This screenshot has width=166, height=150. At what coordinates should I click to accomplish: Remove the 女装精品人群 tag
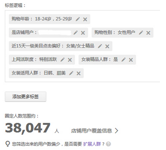click(x=131, y=60)
